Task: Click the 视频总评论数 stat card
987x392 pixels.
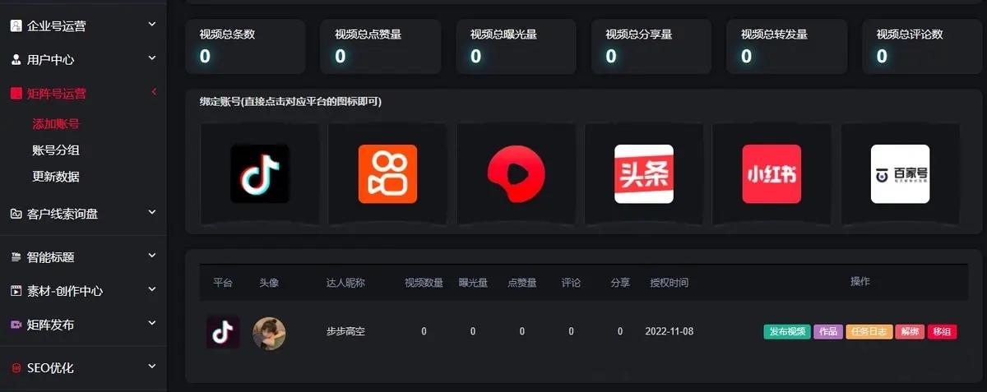Action: point(923,47)
